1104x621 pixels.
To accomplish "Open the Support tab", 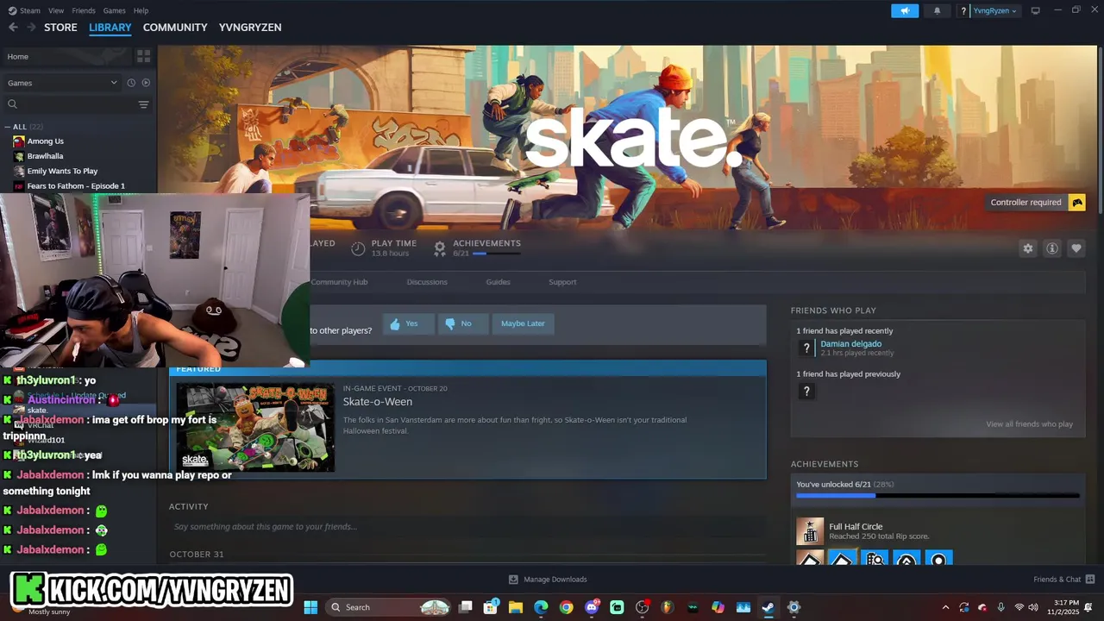I will tap(562, 282).
